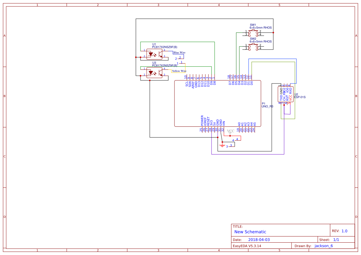Click the SW1 tactile switch symbol
This screenshot has width=361, height=255.
click(x=254, y=33)
